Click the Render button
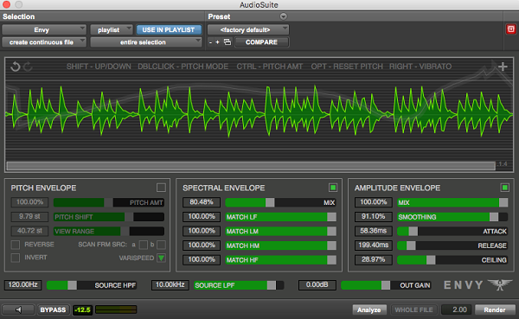Screen dimensions: 519x319 495,309
